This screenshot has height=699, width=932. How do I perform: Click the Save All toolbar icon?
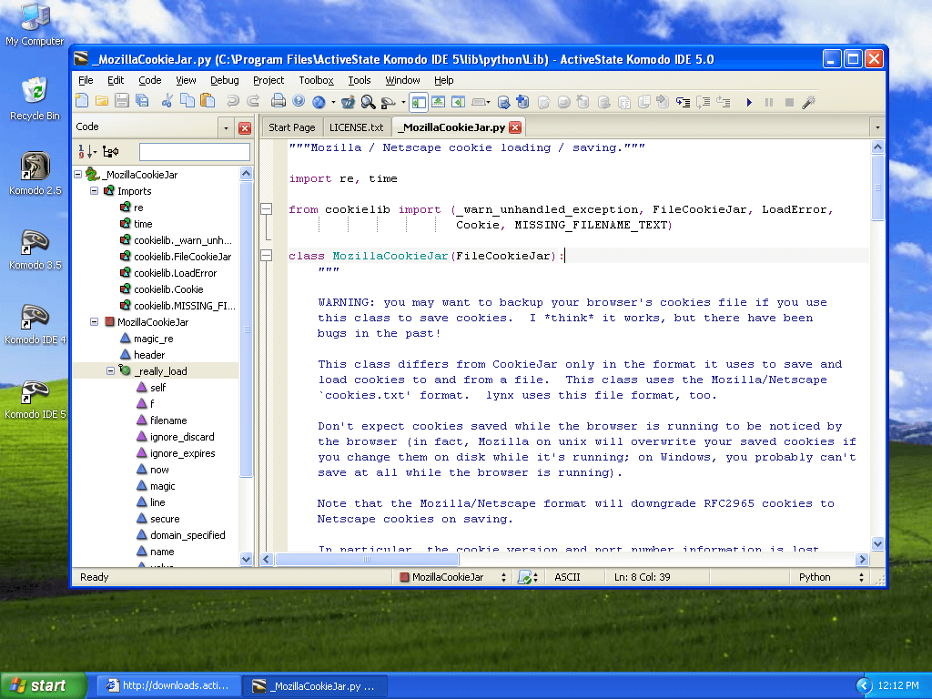(142, 102)
